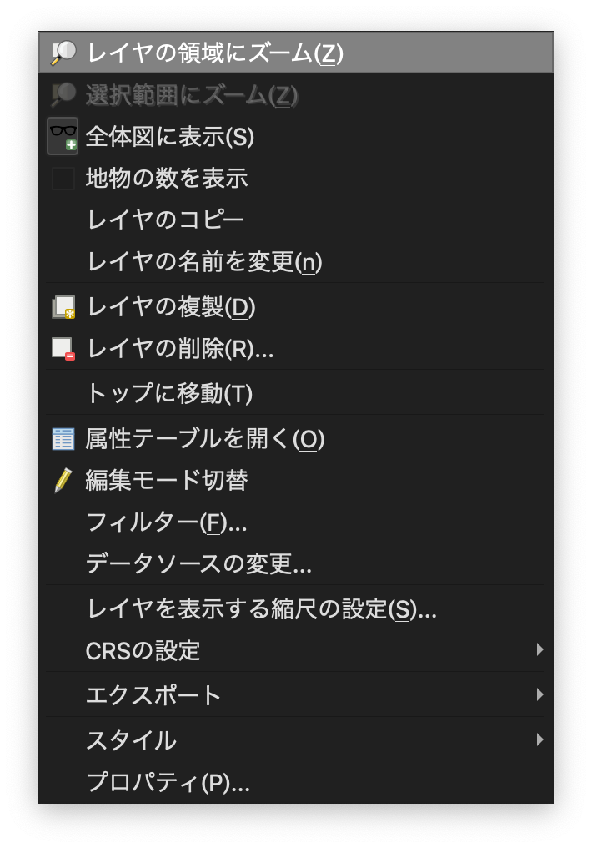Select レイヤのコピー menu entry
Screen dimensions: 592x848
296,220
